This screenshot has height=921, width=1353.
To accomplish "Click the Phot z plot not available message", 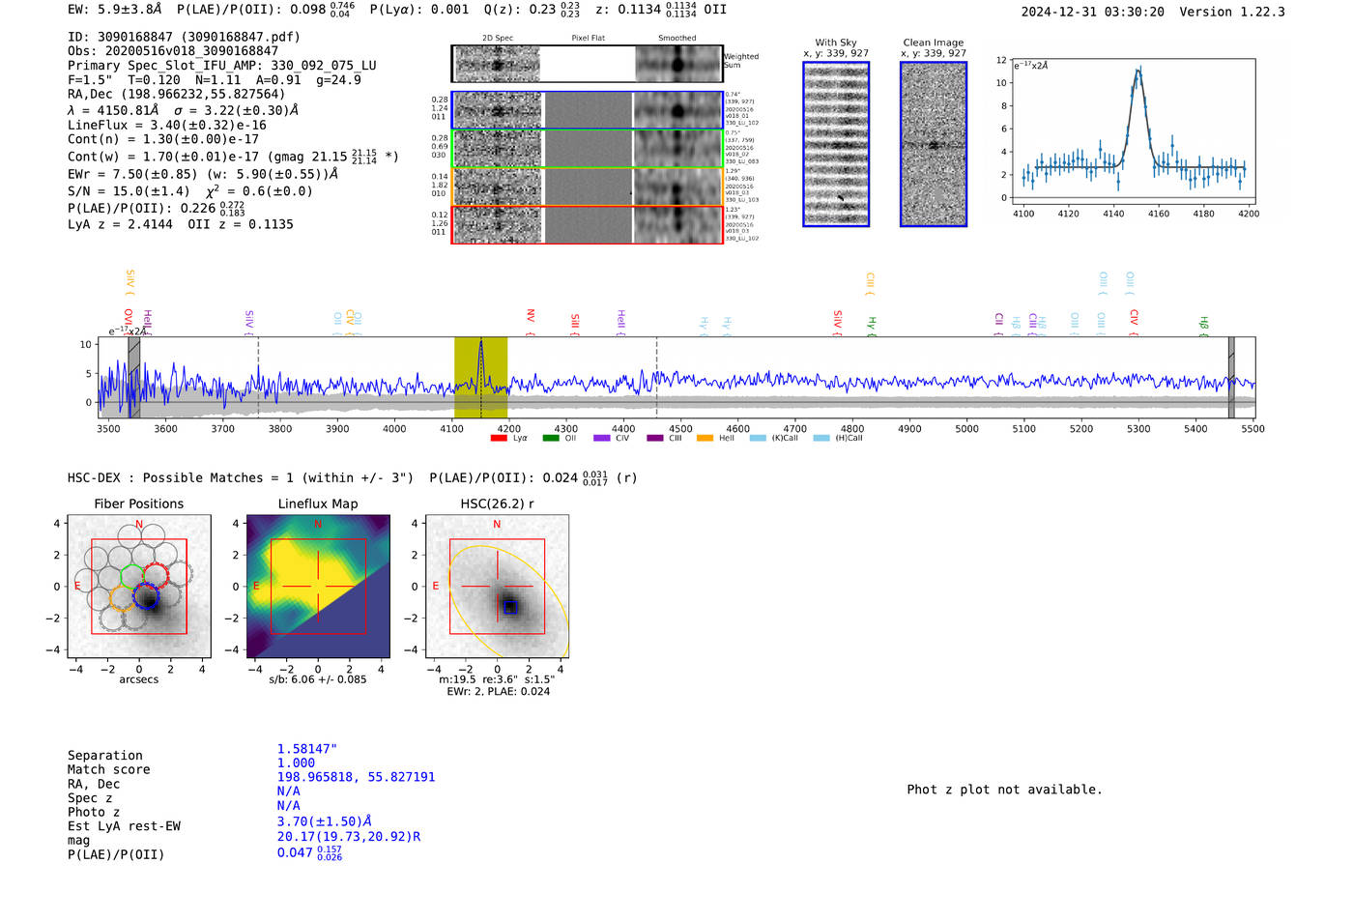I will point(1004,790).
